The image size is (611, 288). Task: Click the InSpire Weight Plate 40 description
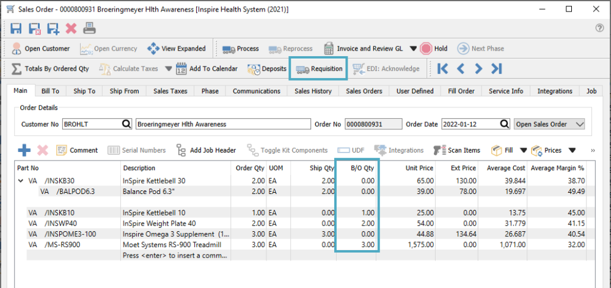[x=159, y=223]
